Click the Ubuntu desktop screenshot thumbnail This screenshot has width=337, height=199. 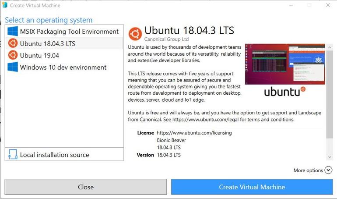[x=285, y=64]
